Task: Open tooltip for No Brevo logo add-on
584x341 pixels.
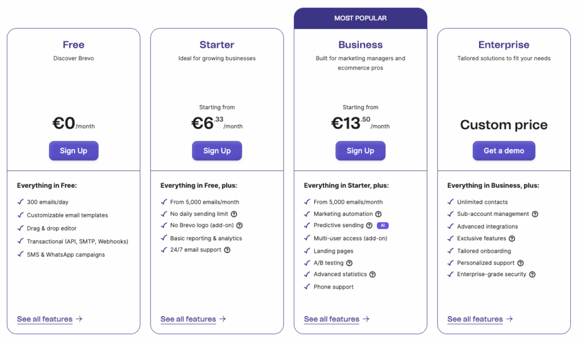Action: coord(239,226)
